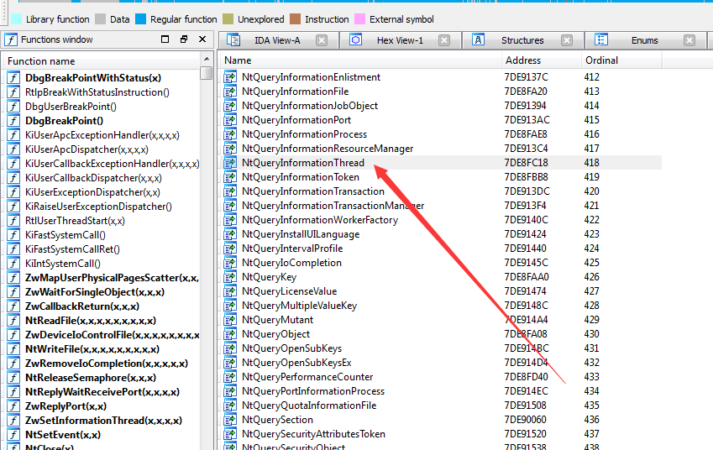This screenshot has height=450, width=713.
Task: Click the Enums tab icon
Action: tap(601, 40)
